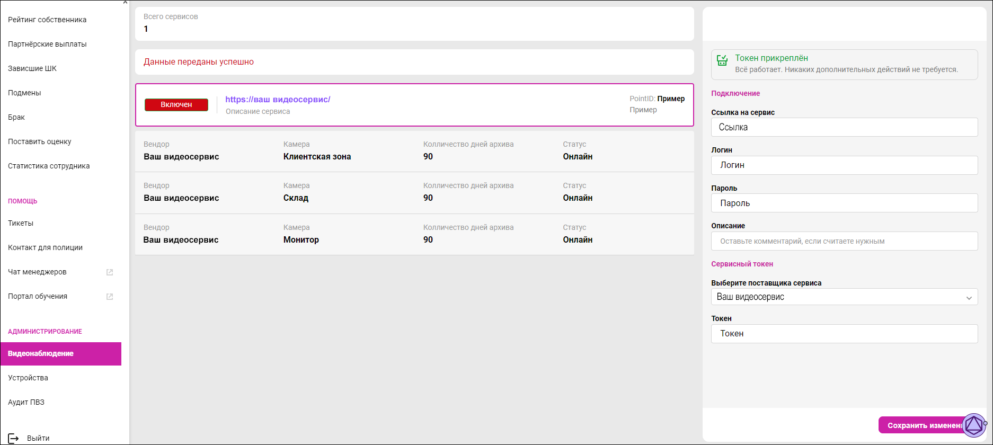
Task: Click the Данные переданы успешно message
Action: click(199, 61)
